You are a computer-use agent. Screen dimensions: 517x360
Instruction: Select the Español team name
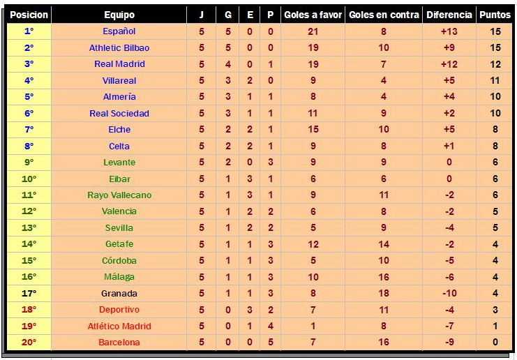coord(119,31)
